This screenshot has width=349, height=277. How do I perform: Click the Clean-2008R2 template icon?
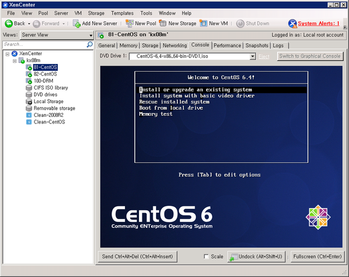(29, 115)
